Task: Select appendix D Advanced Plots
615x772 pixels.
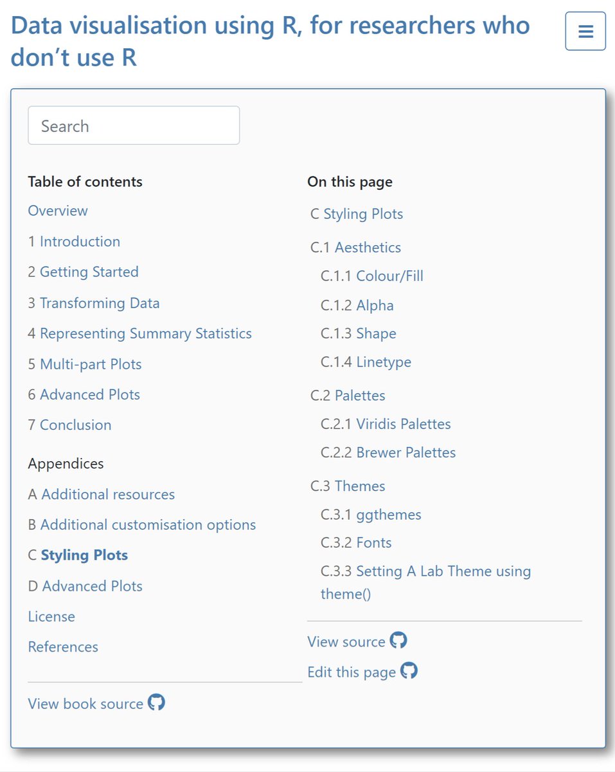Action: (x=85, y=586)
